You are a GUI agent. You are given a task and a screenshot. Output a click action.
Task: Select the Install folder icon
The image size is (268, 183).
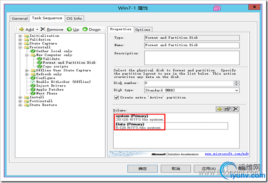(x=26, y=97)
